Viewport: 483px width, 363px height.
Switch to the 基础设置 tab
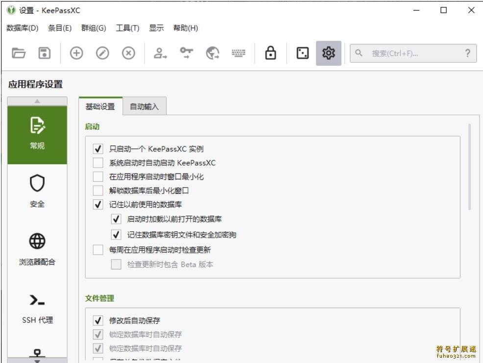pyautogui.click(x=100, y=106)
